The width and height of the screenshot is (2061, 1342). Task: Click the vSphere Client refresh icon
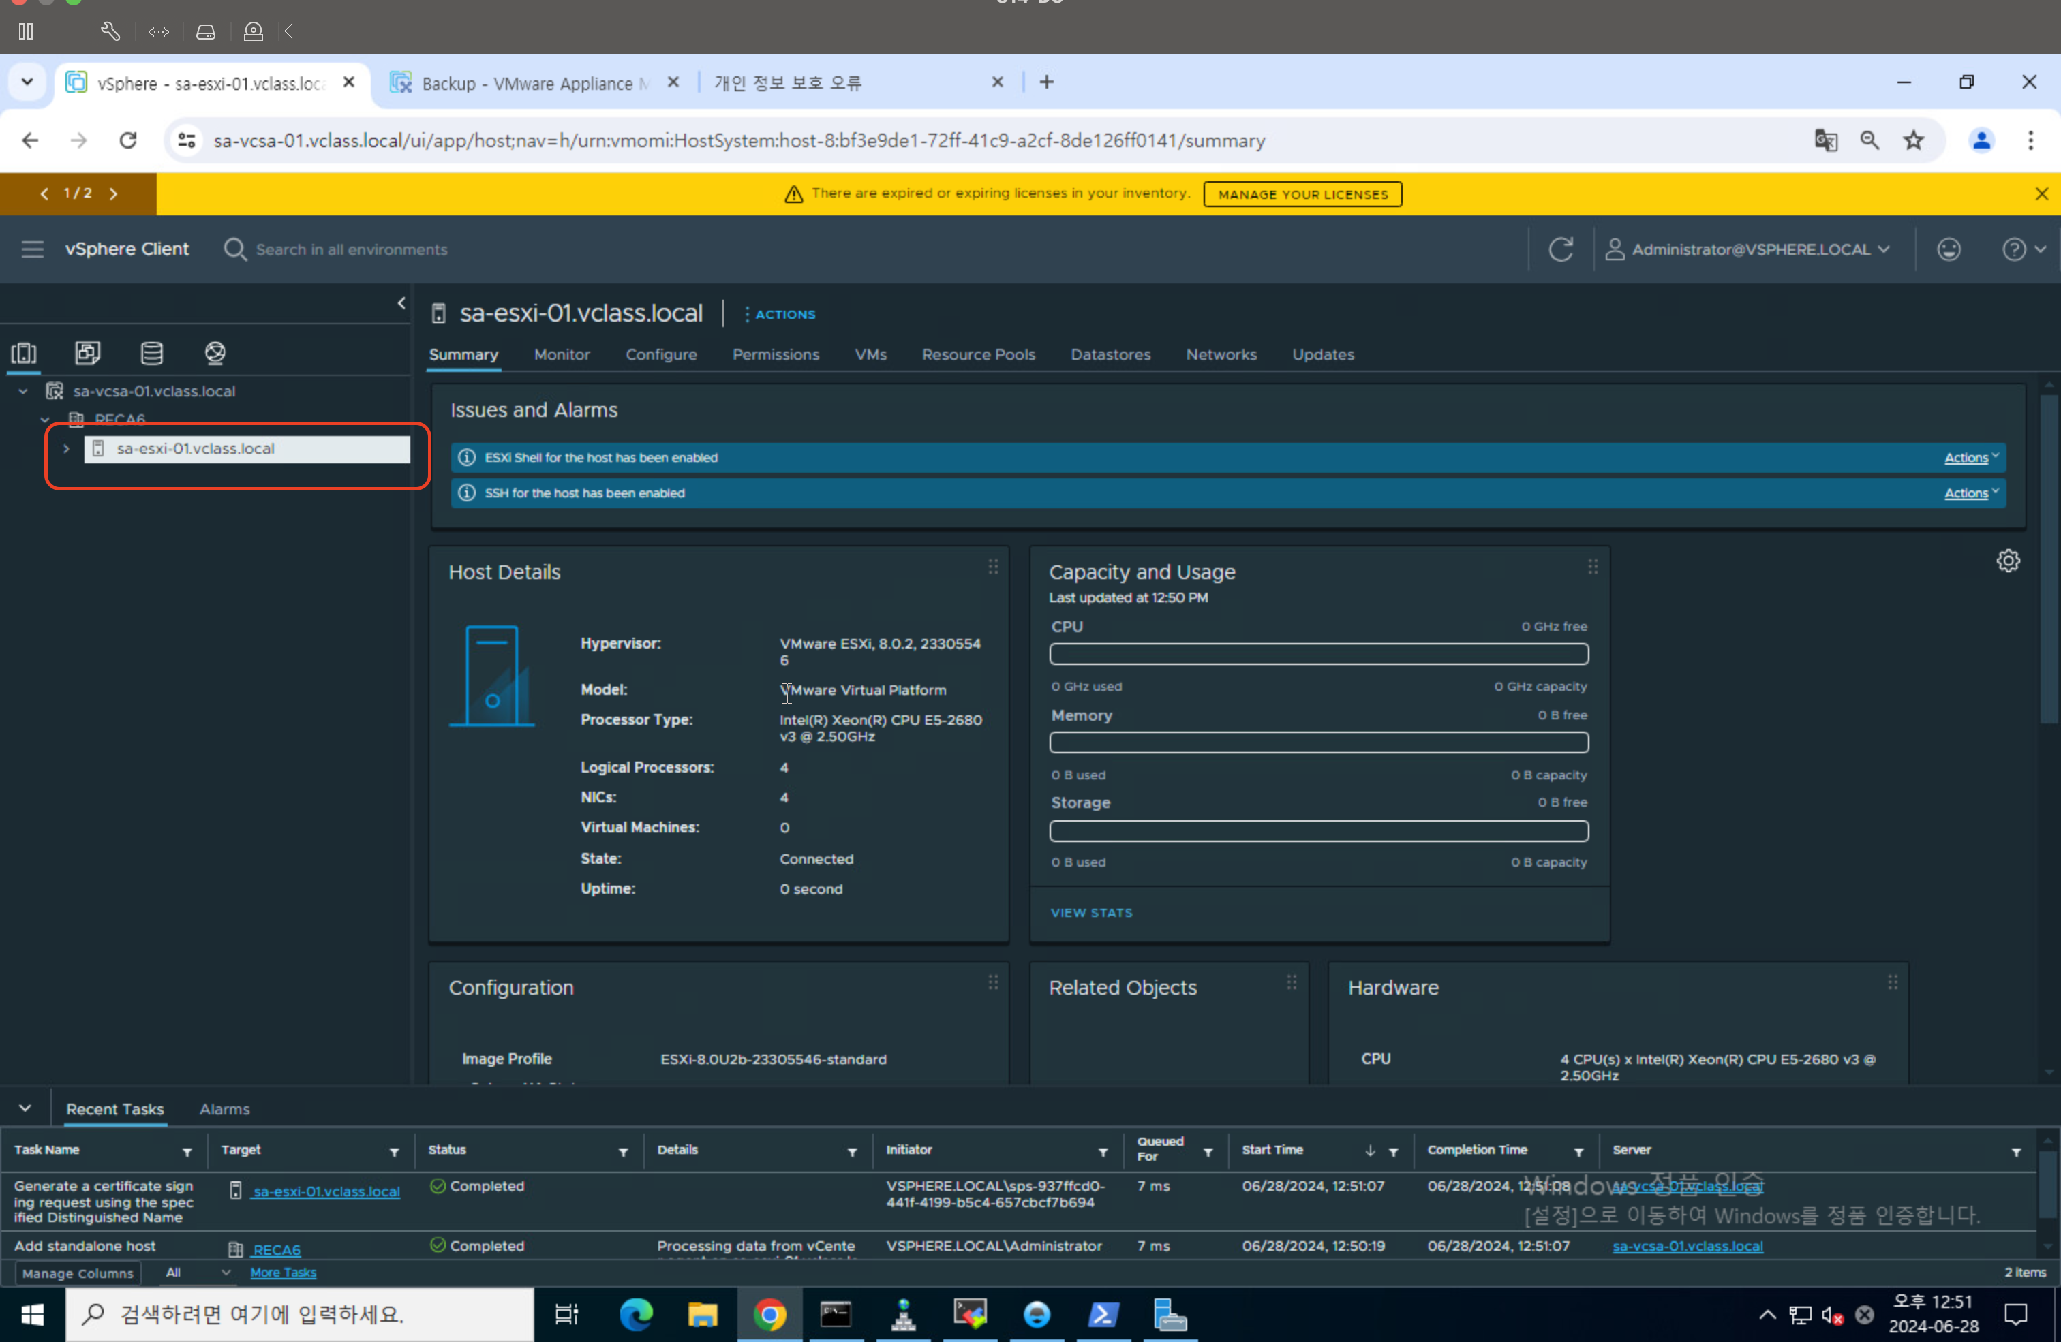coord(1561,249)
